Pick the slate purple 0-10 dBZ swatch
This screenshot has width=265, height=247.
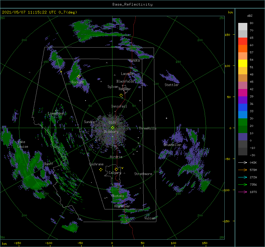coord(243,137)
